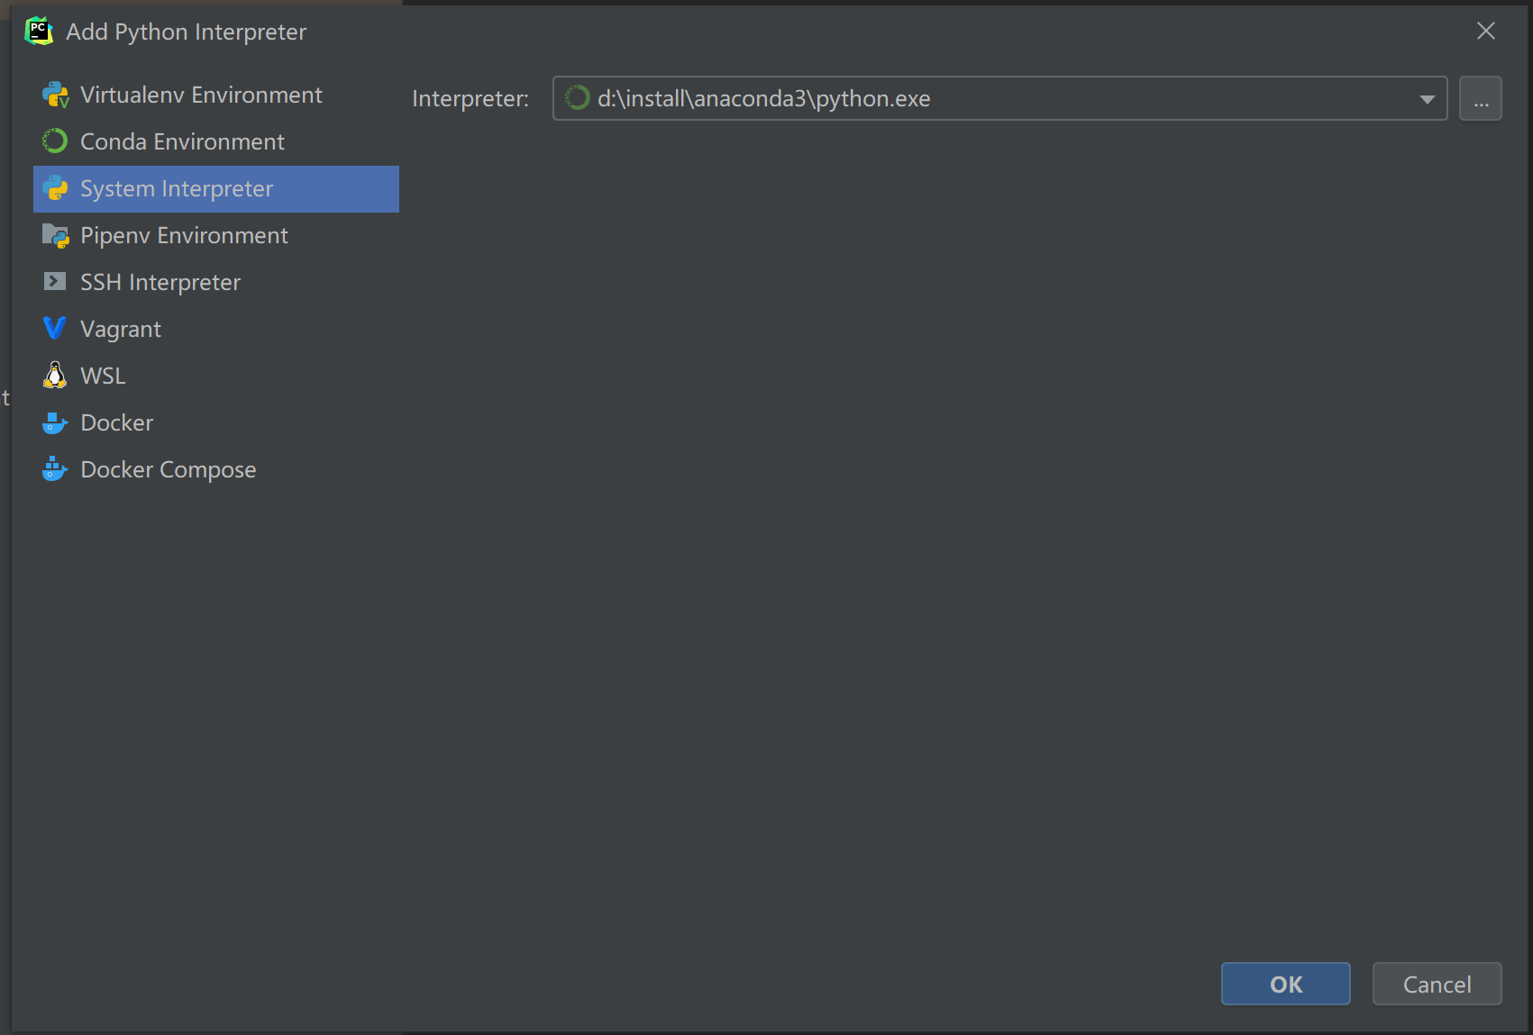Confirm with the OK button

click(x=1286, y=984)
